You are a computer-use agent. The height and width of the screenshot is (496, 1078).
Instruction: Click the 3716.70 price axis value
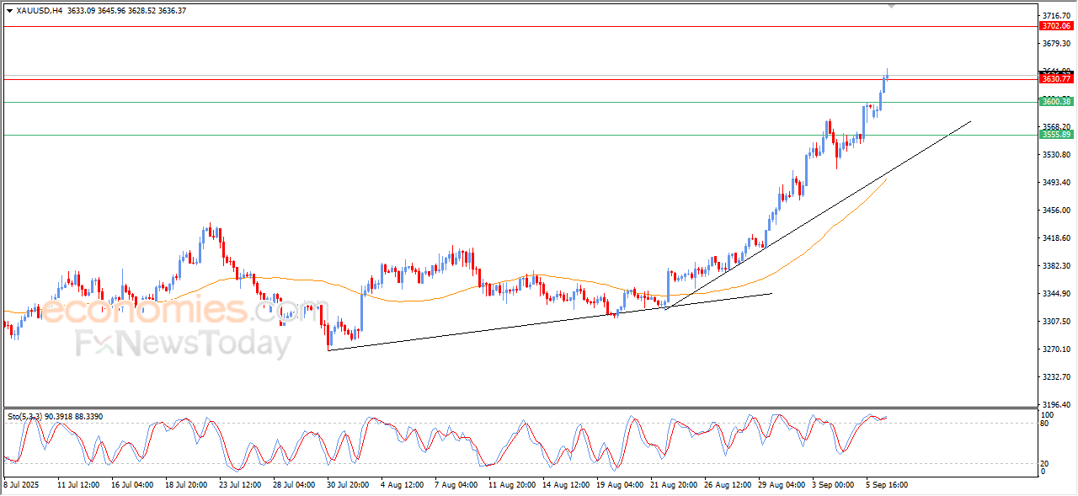pos(1056,16)
